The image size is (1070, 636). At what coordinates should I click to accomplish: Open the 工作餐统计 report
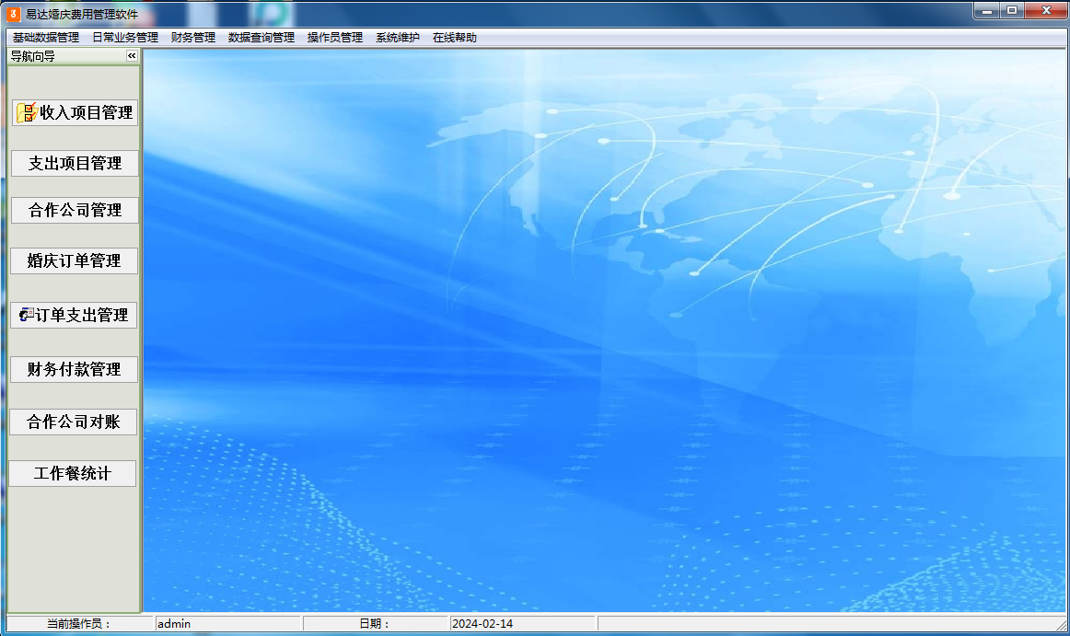[73, 473]
